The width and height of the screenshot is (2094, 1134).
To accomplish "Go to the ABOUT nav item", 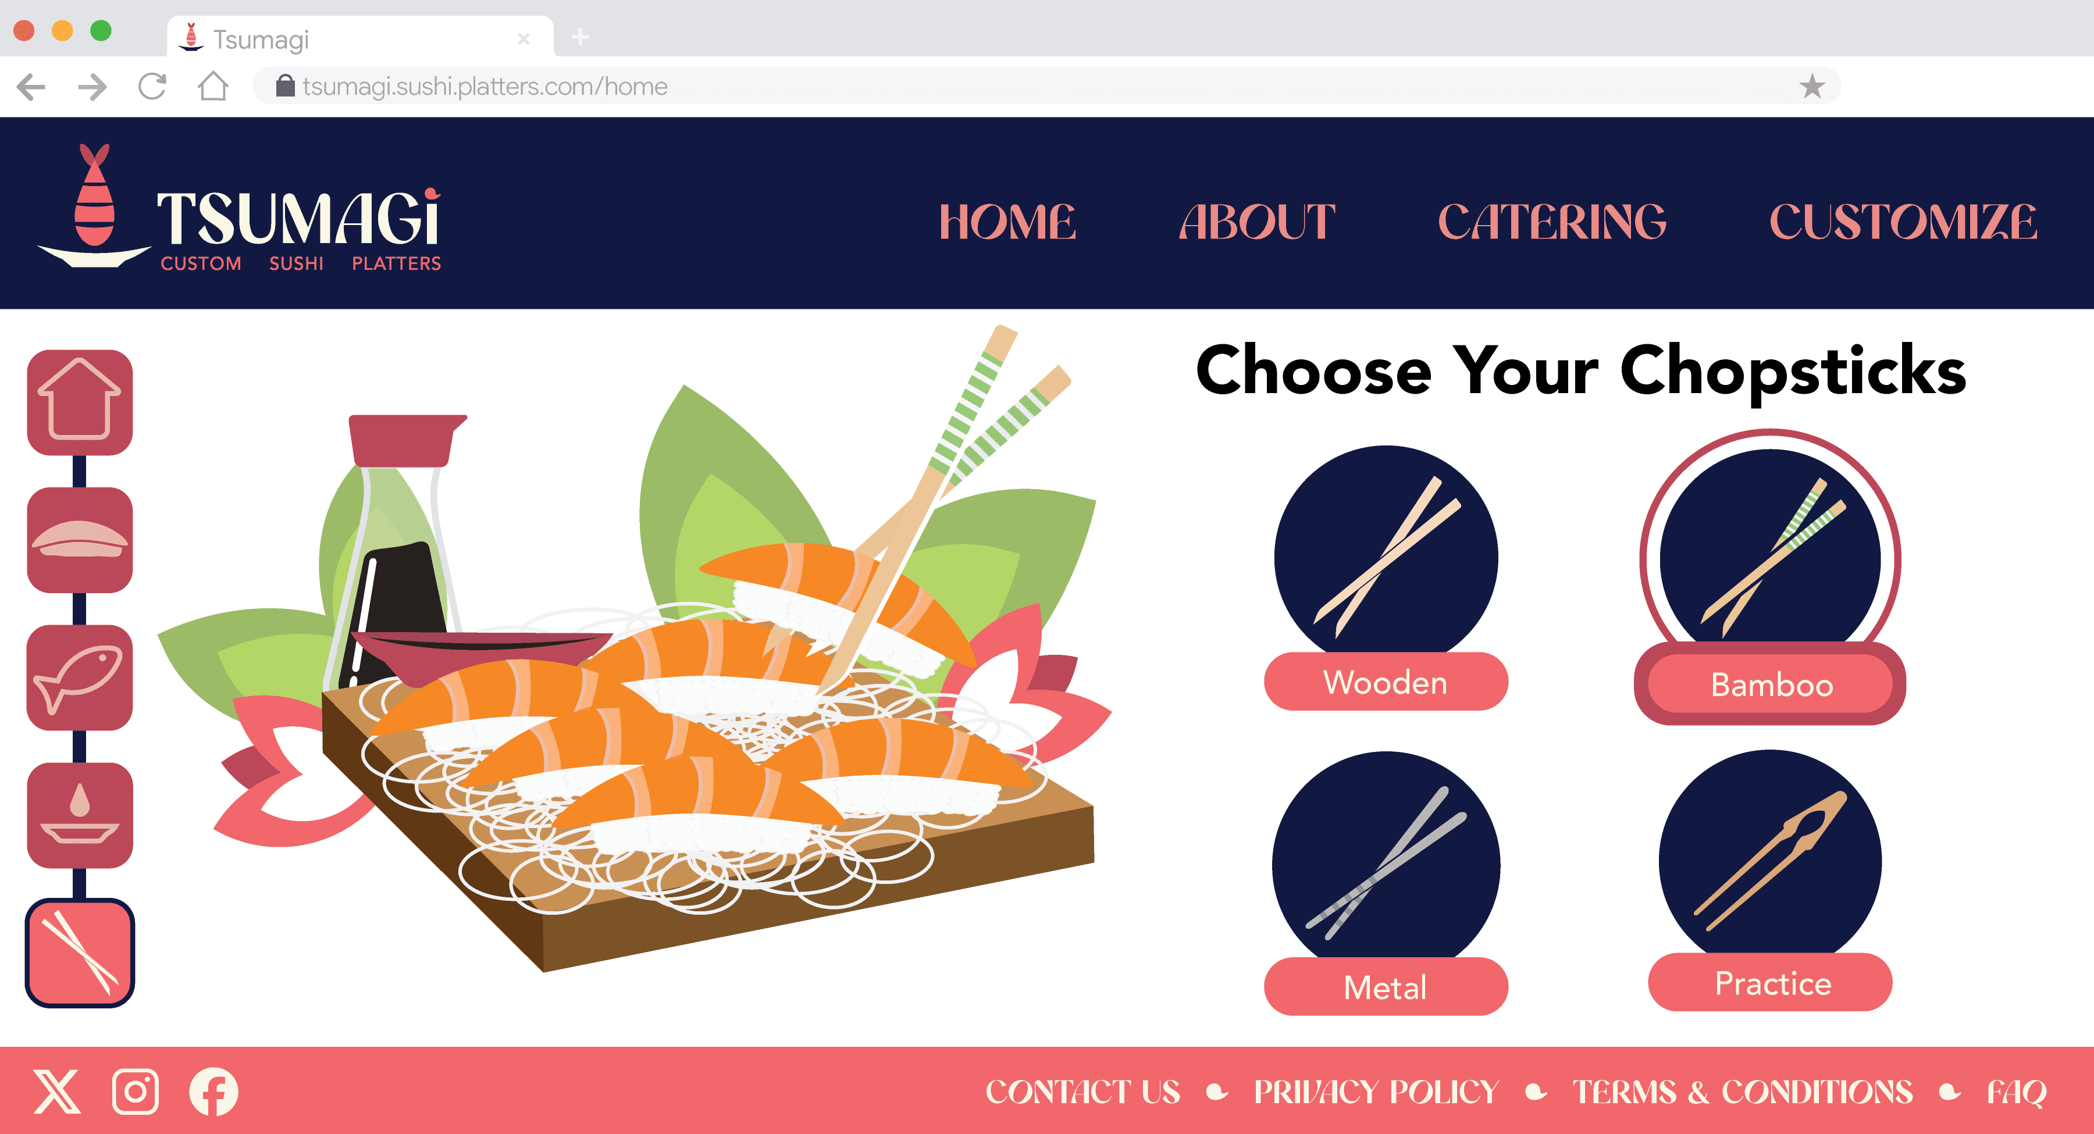I will pos(1258,222).
